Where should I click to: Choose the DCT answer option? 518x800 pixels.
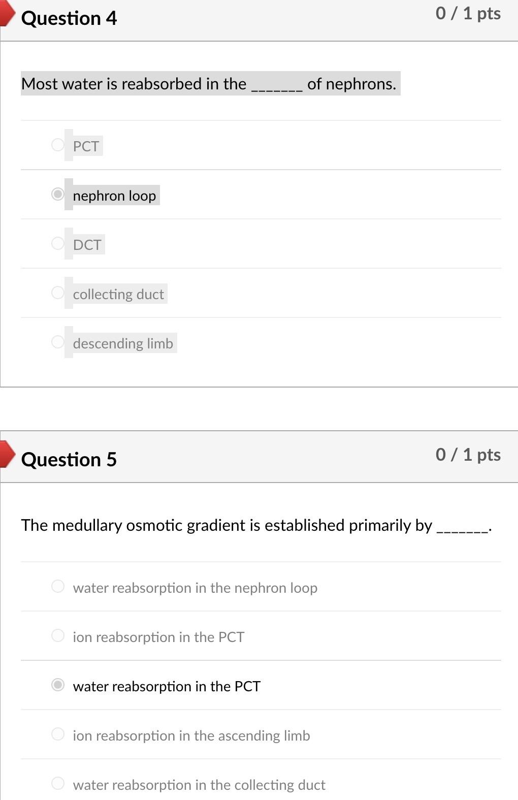tap(58, 243)
